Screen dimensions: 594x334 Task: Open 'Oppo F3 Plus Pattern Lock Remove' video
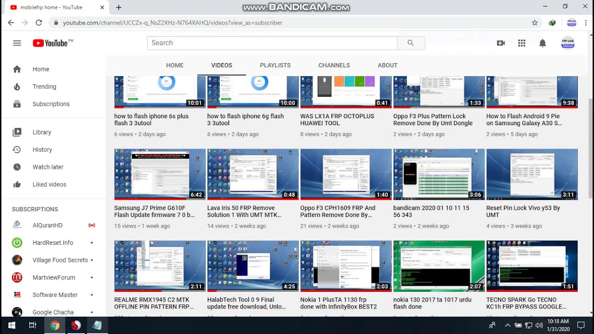433,120
